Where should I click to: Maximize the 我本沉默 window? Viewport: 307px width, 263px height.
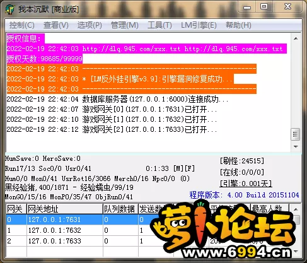(264, 7)
